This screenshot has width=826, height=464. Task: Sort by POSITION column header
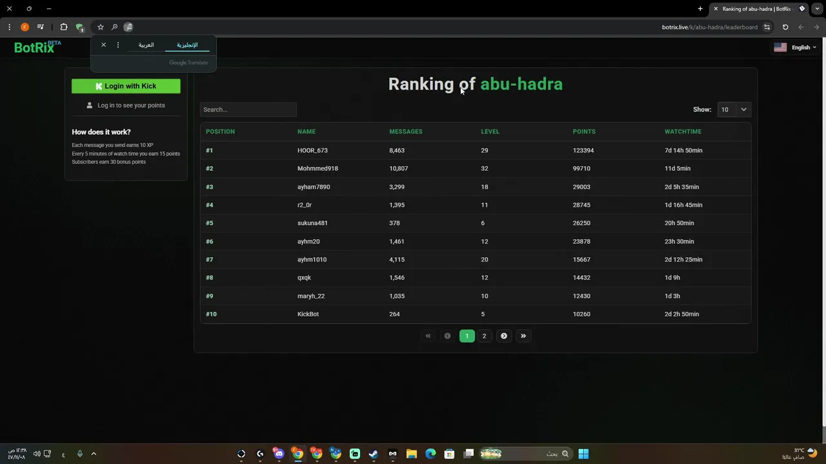220,131
